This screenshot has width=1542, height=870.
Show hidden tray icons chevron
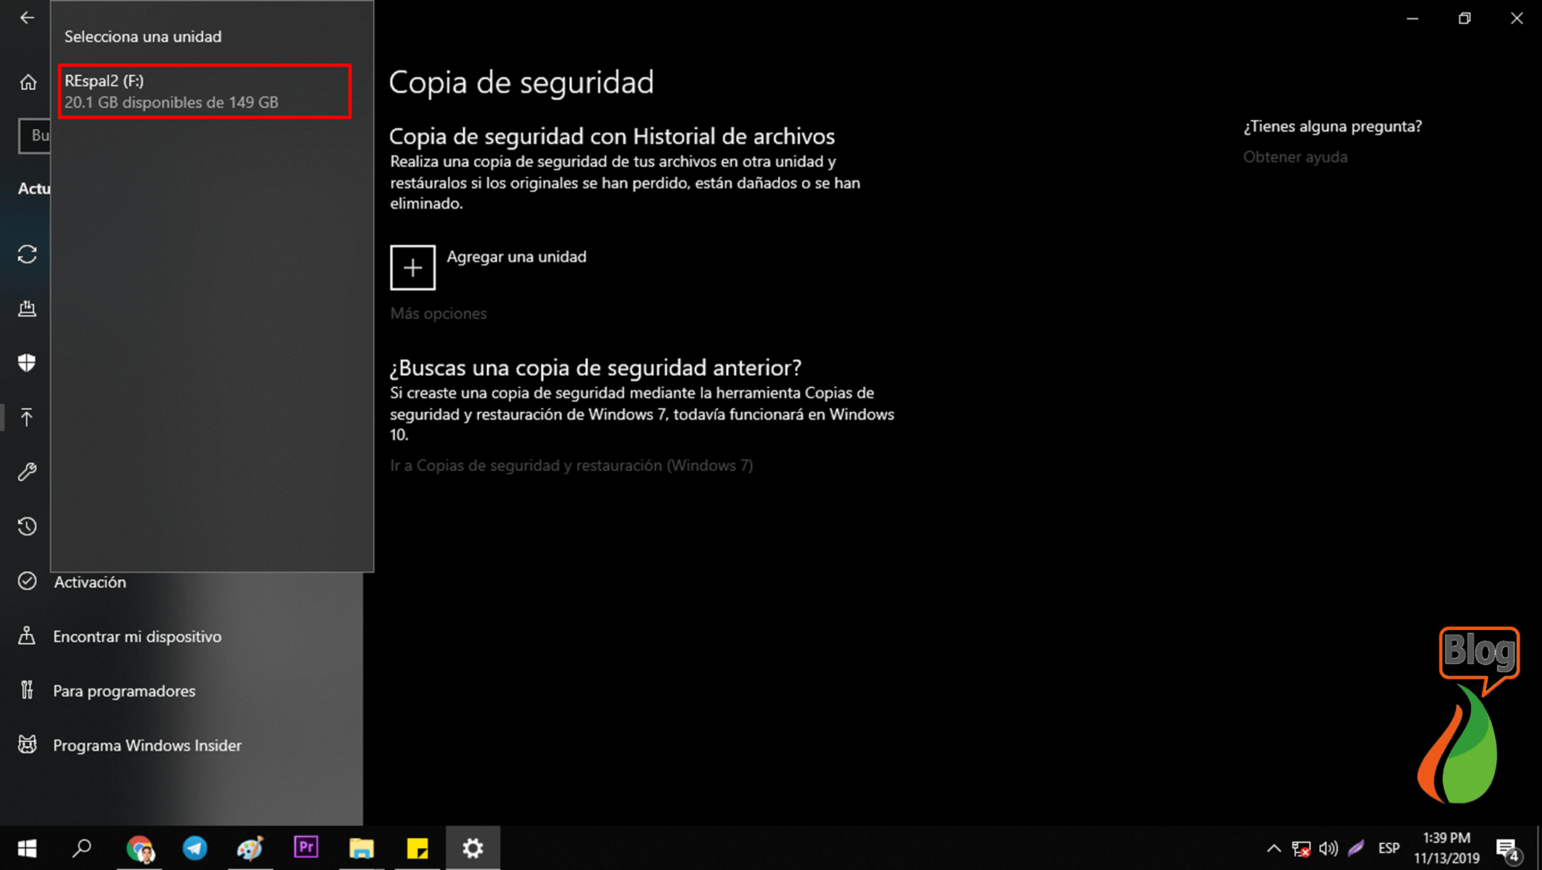[x=1273, y=848]
